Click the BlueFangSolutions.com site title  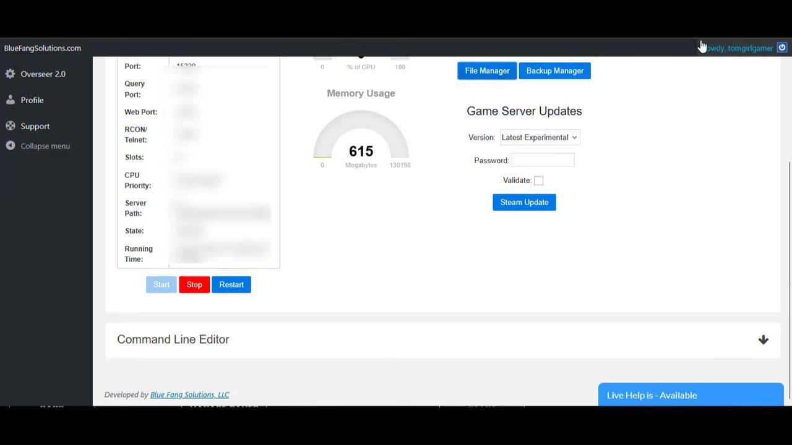(43, 48)
